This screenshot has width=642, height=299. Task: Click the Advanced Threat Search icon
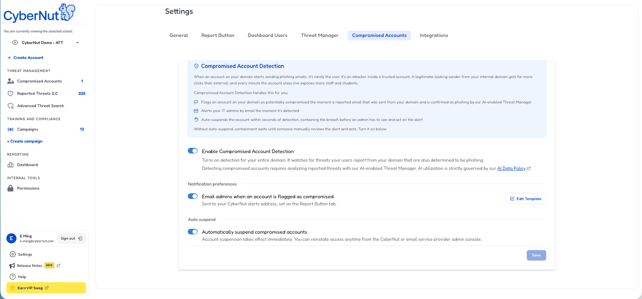(10, 106)
